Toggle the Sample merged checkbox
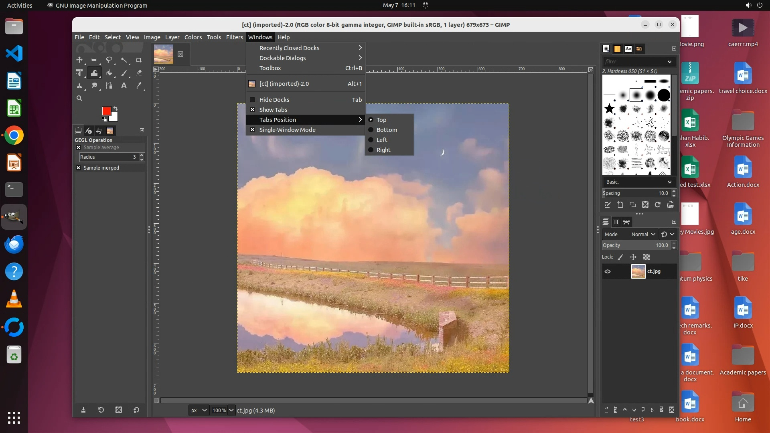 [79, 168]
